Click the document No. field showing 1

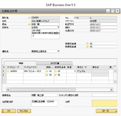[103, 18]
